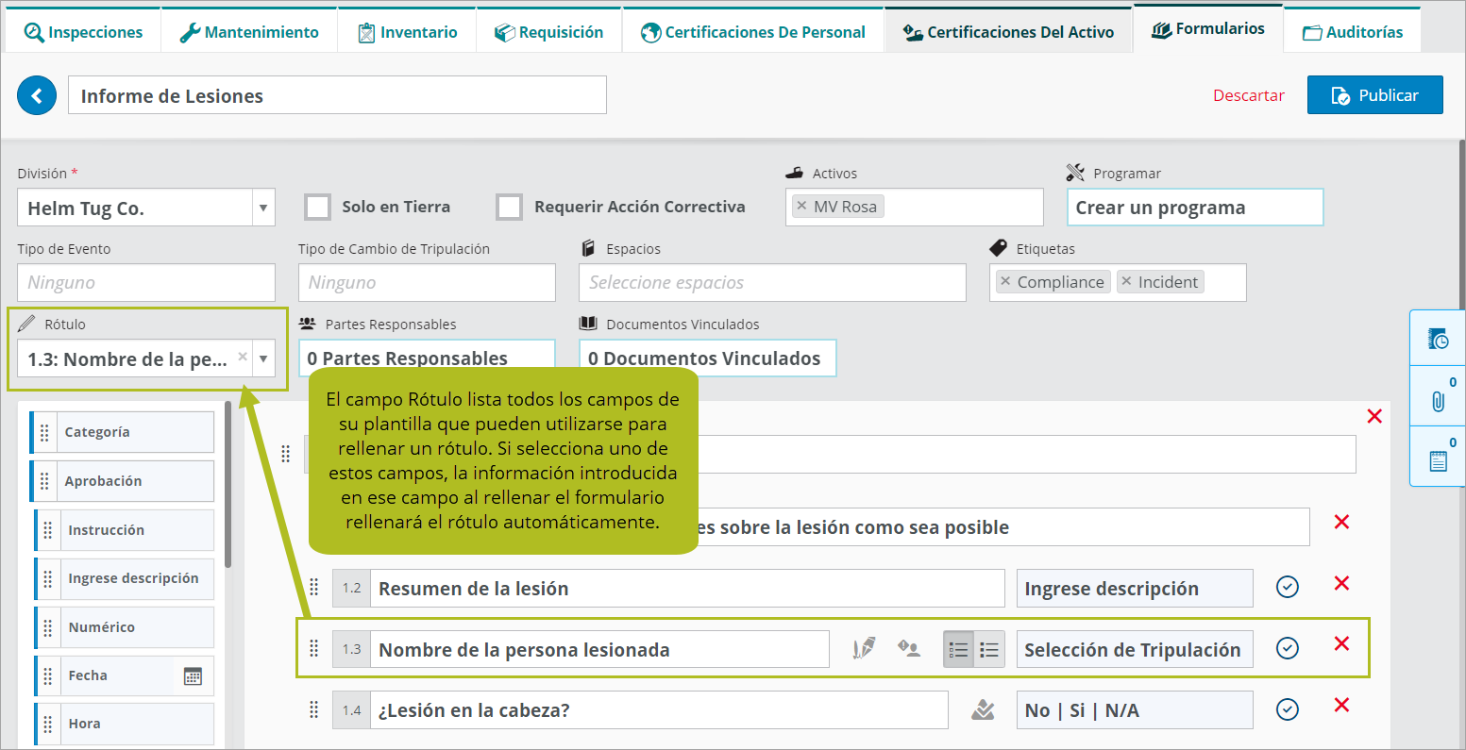Viewport: 1466px width, 750px height.
Task: Remove the instruction row about the lesión
Action: [x=1341, y=522]
